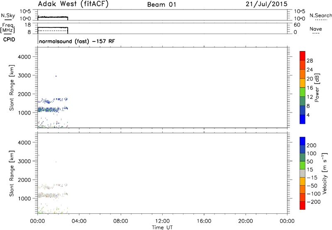Select the '-100' label on Velocity color bar
The height and width of the screenshot is (230, 332).
tap(314, 194)
